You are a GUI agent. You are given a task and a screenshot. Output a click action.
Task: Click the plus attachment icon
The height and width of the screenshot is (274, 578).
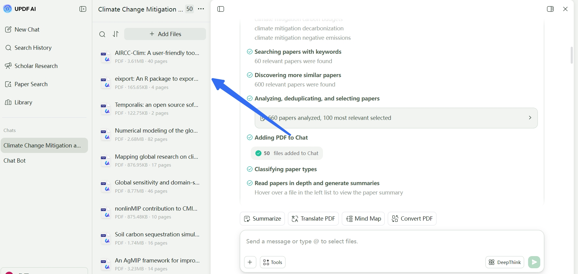click(x=250, y=262)
